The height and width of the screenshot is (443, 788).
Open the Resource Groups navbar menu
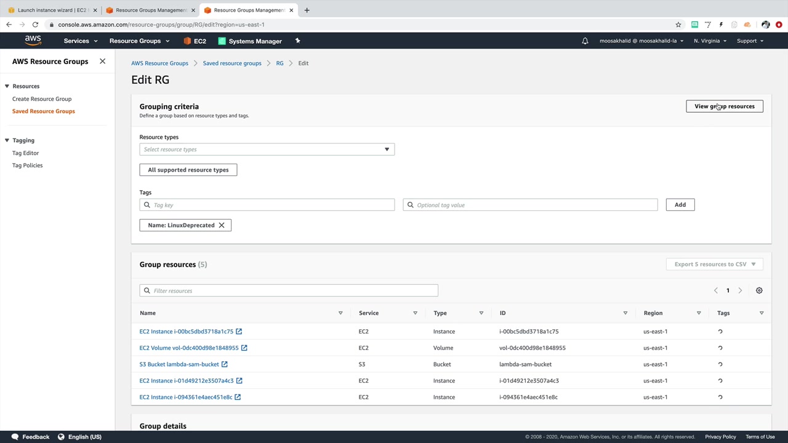[140, 41]
